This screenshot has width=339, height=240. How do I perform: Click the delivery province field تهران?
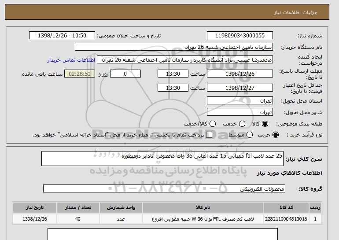pos(240,101)
